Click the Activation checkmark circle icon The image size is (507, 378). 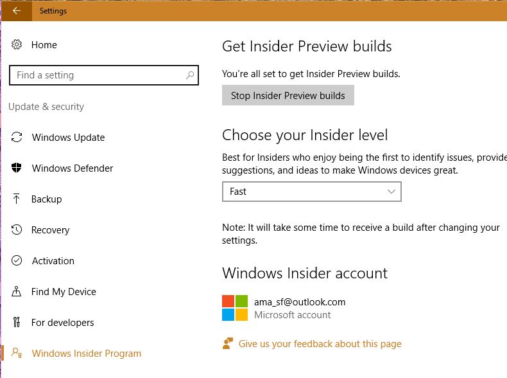(17, 261)
